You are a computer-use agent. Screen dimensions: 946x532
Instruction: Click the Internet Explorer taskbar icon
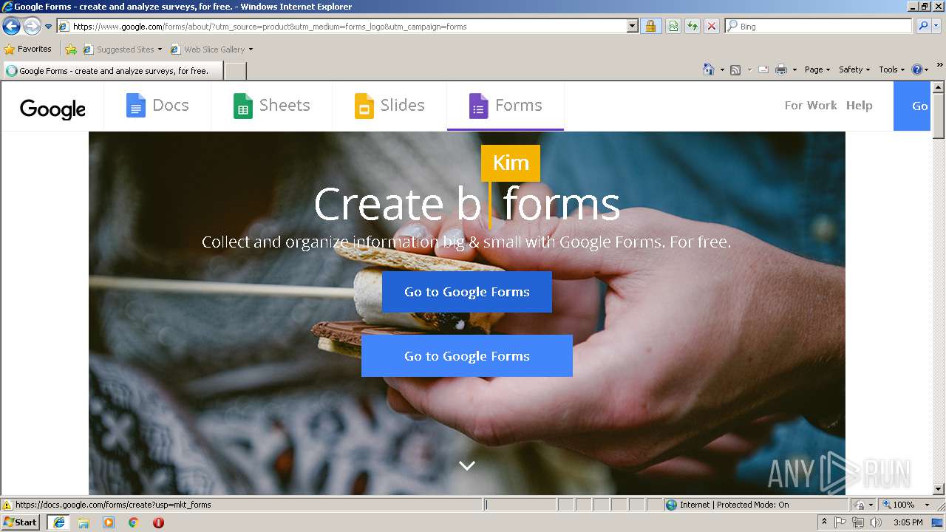58,522
